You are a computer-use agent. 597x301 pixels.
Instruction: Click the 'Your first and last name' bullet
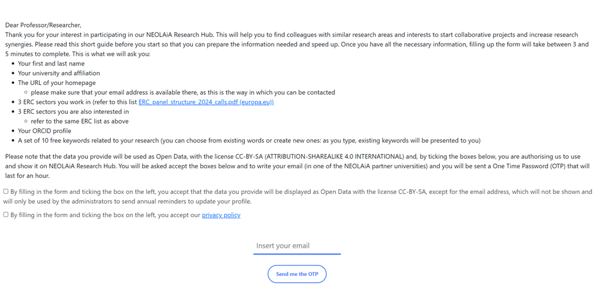(51, 64)
